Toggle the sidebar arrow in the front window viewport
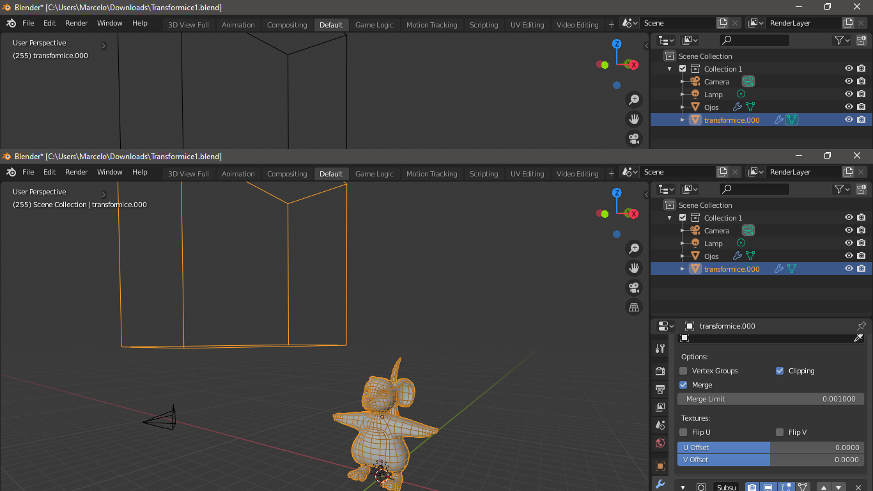873x491 pixels. coord(645,195)
